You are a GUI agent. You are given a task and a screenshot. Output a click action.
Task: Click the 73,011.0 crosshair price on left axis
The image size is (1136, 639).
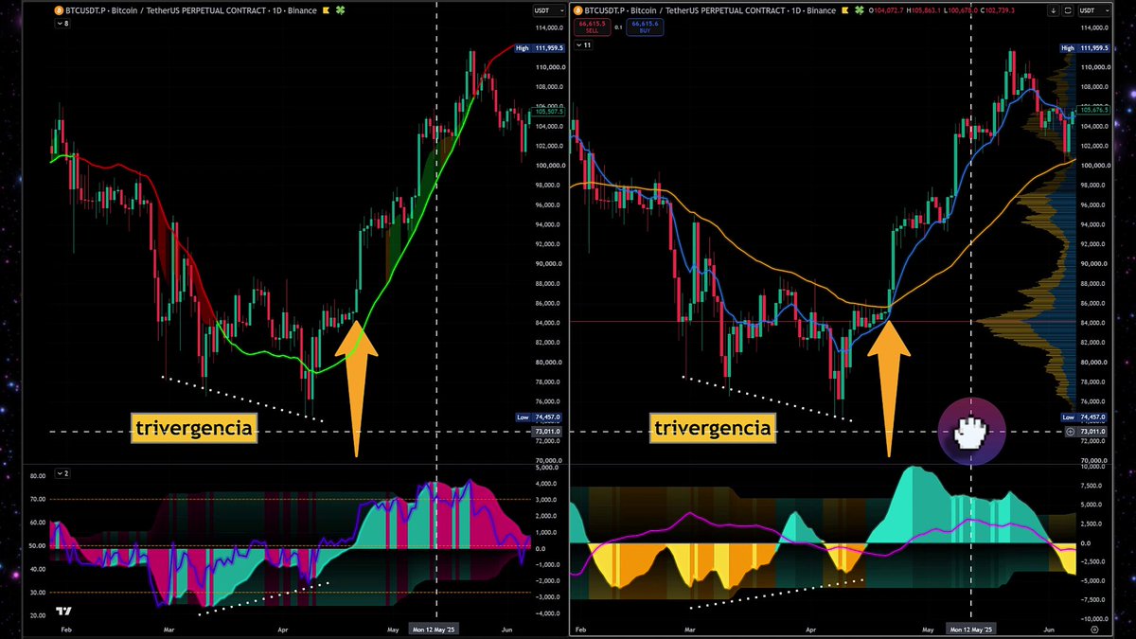pyautogui.click(x=549, y=432)
